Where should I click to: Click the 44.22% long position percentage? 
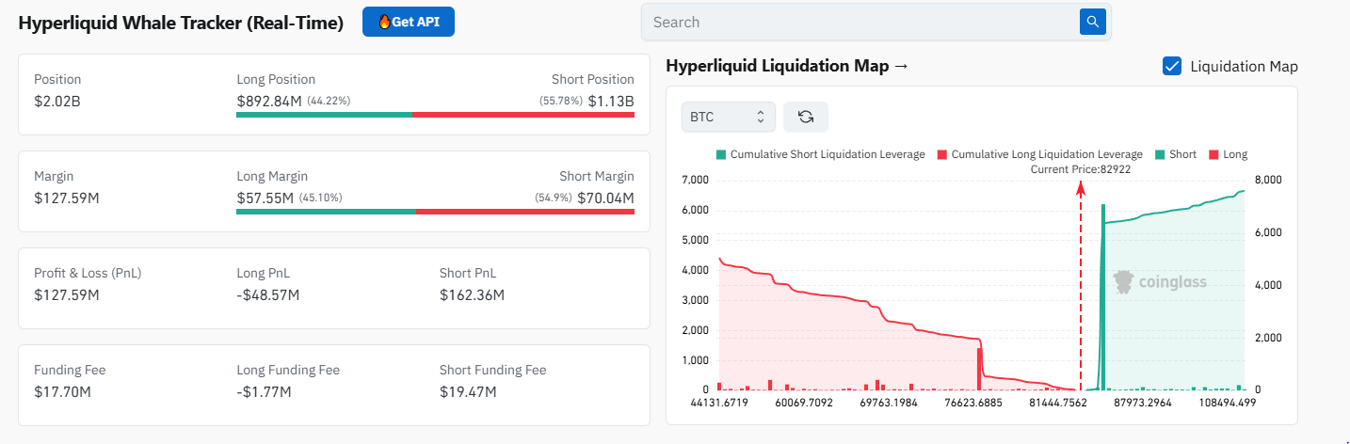coord(329,101)
